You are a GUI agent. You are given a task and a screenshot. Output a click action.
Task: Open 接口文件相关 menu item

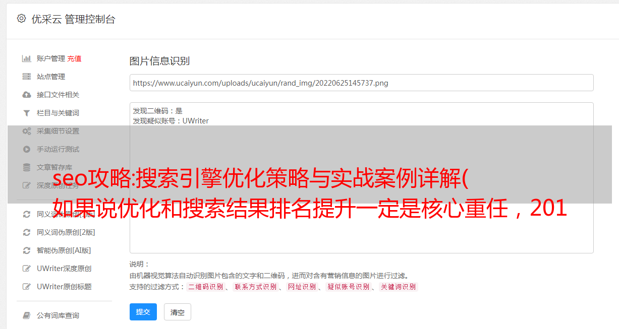tap(58, 95)
